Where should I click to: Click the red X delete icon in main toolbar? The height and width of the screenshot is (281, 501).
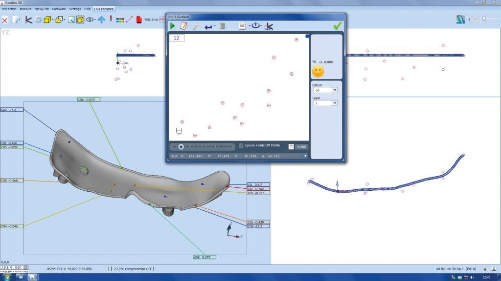[5, 20]
